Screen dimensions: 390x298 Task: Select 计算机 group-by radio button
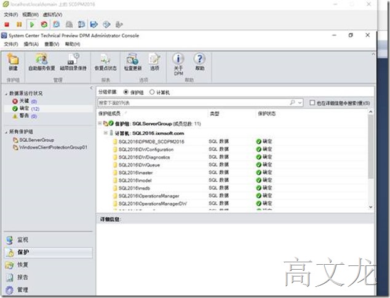(152, 92)
